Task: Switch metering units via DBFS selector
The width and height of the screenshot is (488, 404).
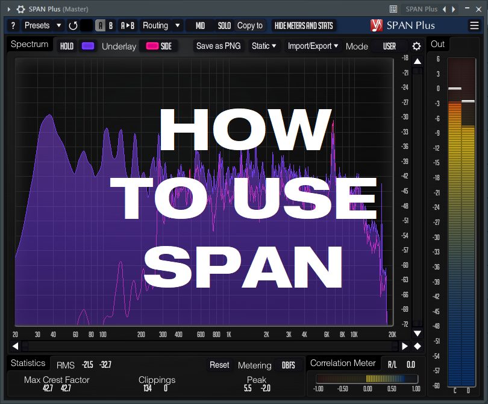Action: (288, 364)
